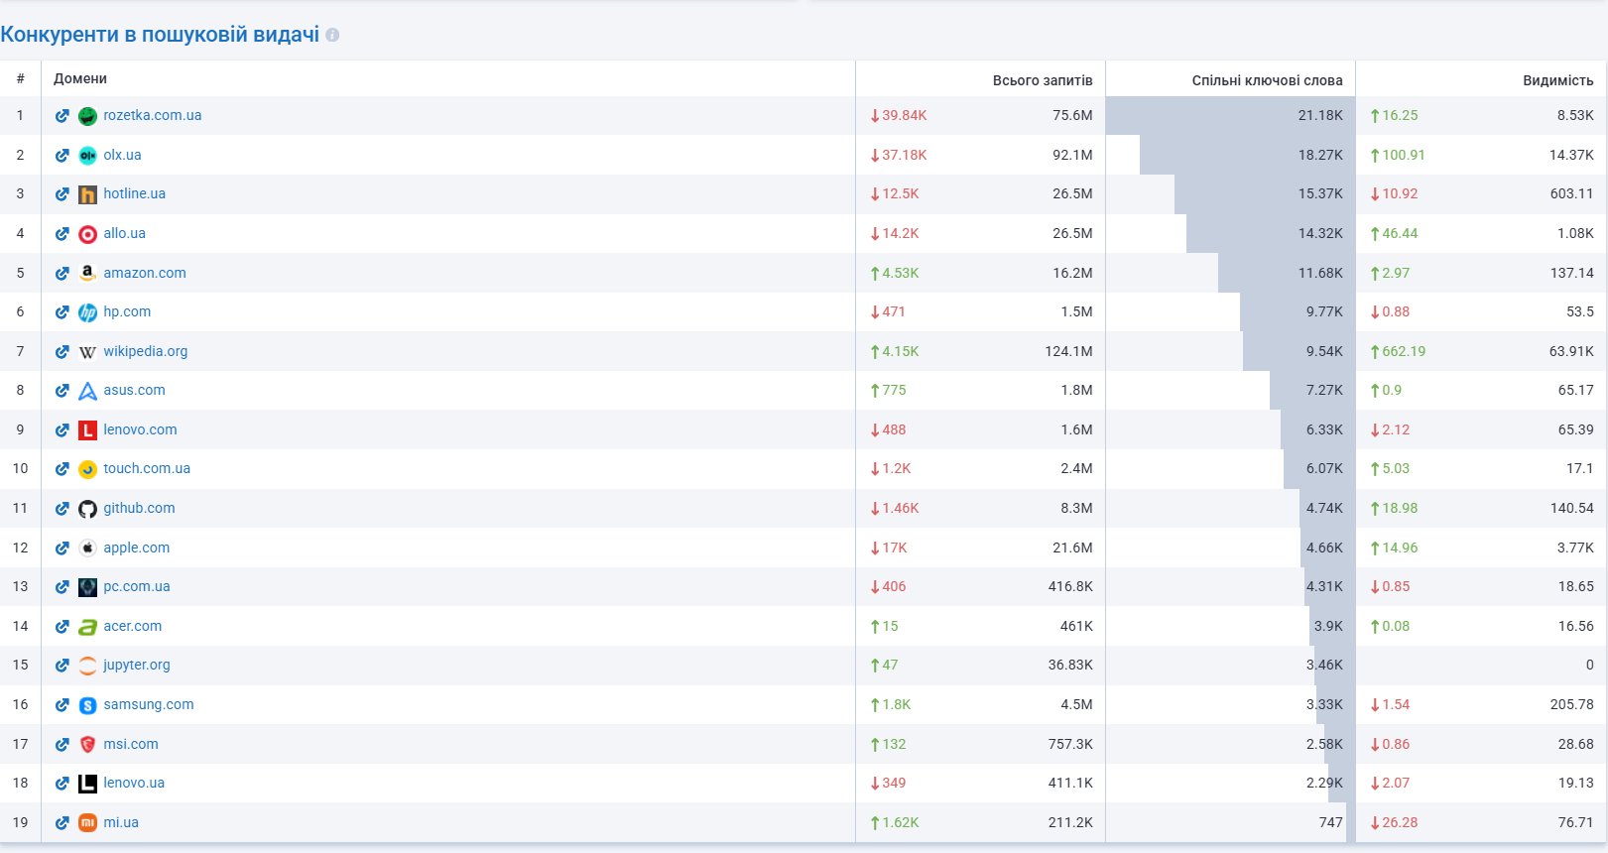The image size is (1608, 853).
Task: Click the 18.27K common keywords value
Action: coord(1320,155)
